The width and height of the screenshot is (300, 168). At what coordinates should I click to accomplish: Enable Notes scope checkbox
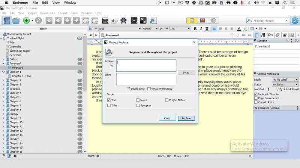(138, 100)
